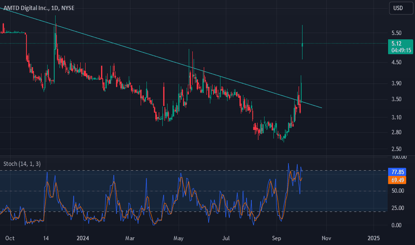Click the Mar label on time axis
The image size is (415, 245).
coord(130,238)
